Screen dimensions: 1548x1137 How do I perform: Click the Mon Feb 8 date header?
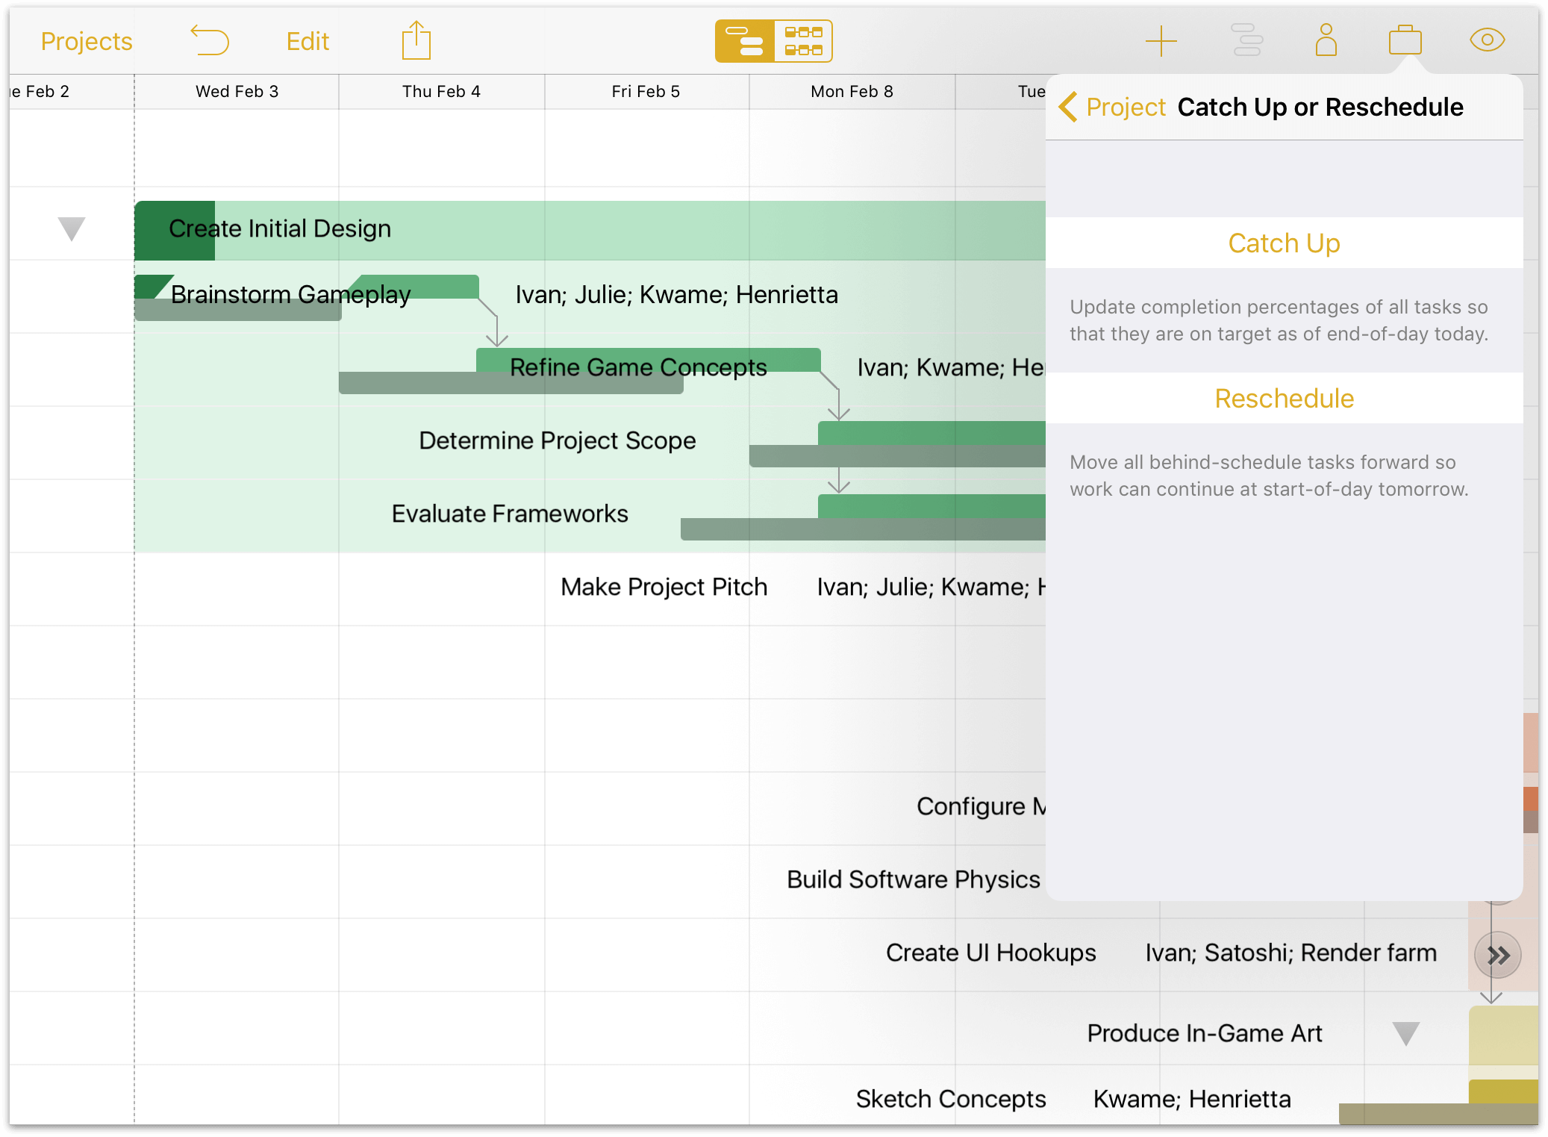[852, 91]
